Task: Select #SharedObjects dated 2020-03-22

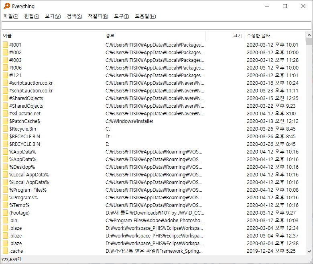Action: tap(26, 106)
